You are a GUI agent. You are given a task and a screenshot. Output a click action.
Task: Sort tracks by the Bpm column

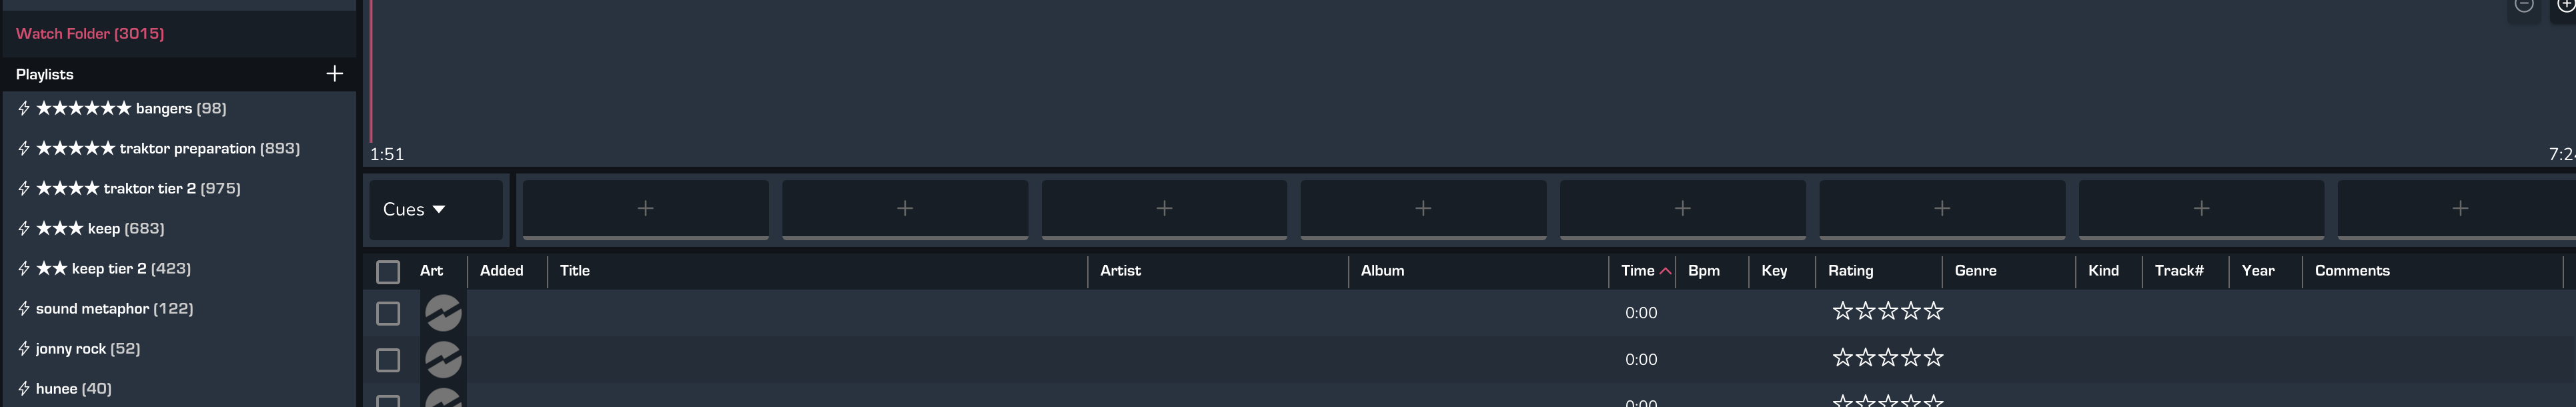pos(1703,270)
